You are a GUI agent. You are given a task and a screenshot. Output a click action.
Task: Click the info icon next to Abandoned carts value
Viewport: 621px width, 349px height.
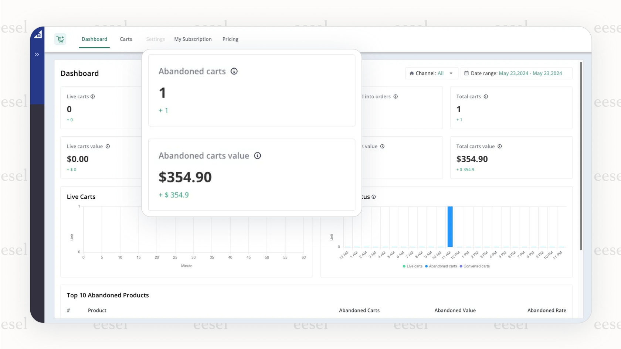click(258, 155)
